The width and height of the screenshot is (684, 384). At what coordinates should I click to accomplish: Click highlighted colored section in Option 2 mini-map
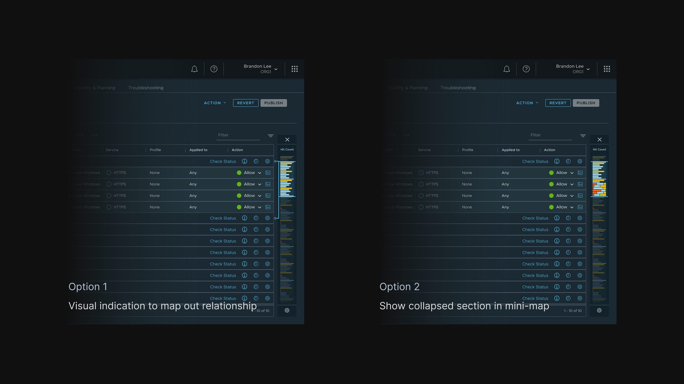599,188
